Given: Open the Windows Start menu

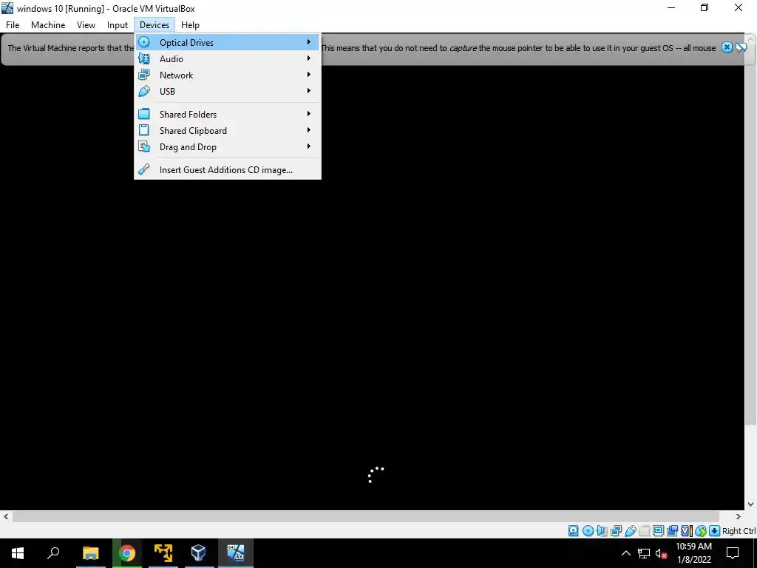Looking at the screenshot, I should click(x=18, y=553).
